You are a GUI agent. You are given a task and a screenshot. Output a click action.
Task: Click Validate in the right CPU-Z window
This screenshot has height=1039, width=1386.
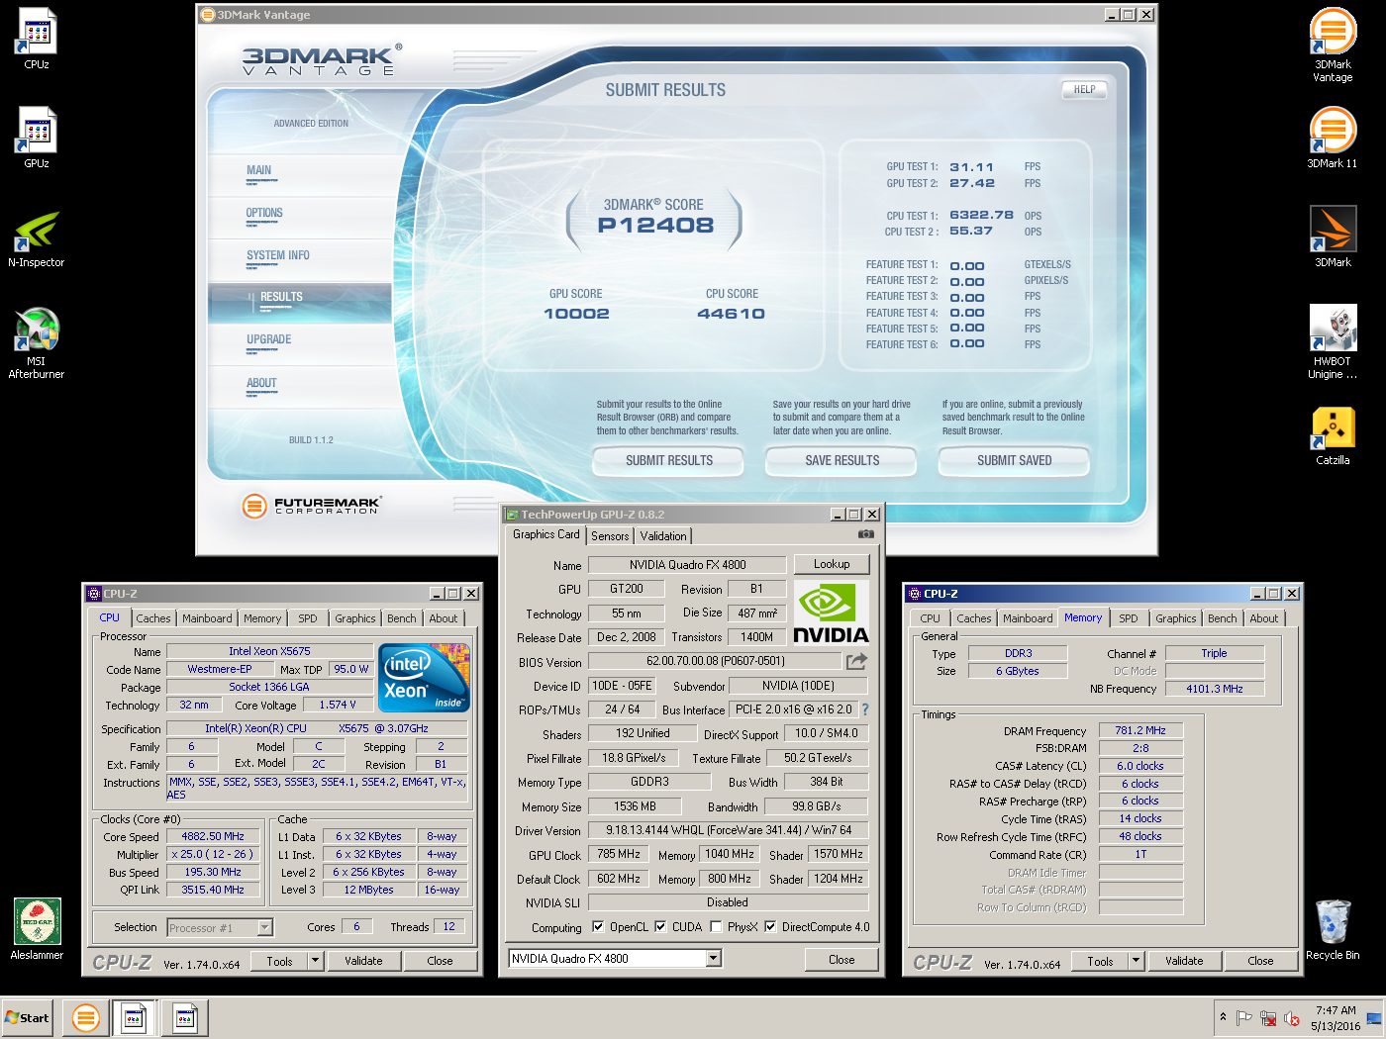(1184, 961)
